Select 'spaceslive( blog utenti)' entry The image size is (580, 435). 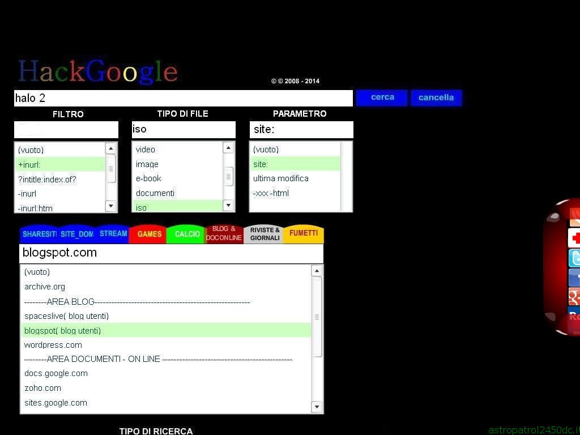pyautogui.click(x=166, y=316)
